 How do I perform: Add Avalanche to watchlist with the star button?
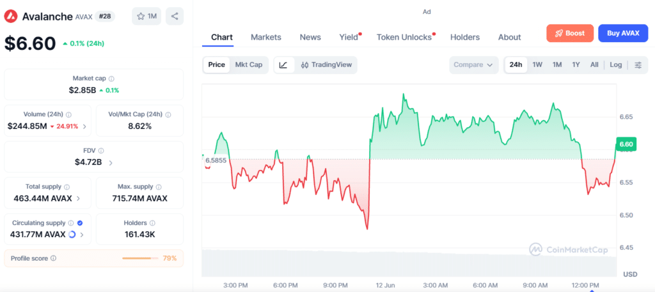coord(146,16)
